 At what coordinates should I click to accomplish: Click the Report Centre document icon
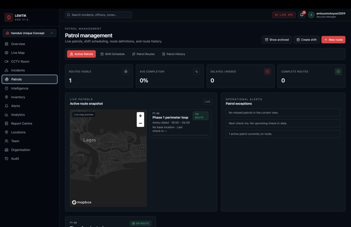pyautogui.click(x=7, y=123)
